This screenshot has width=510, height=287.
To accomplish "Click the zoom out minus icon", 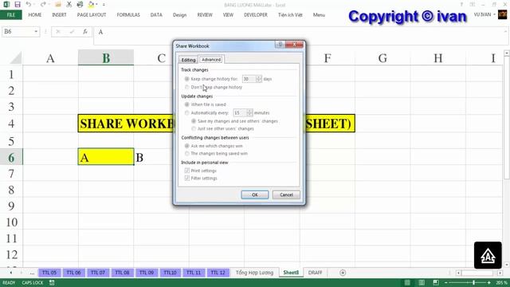I will (446, 282).
